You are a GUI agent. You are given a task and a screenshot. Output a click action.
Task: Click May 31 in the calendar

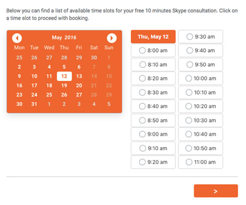34,104
